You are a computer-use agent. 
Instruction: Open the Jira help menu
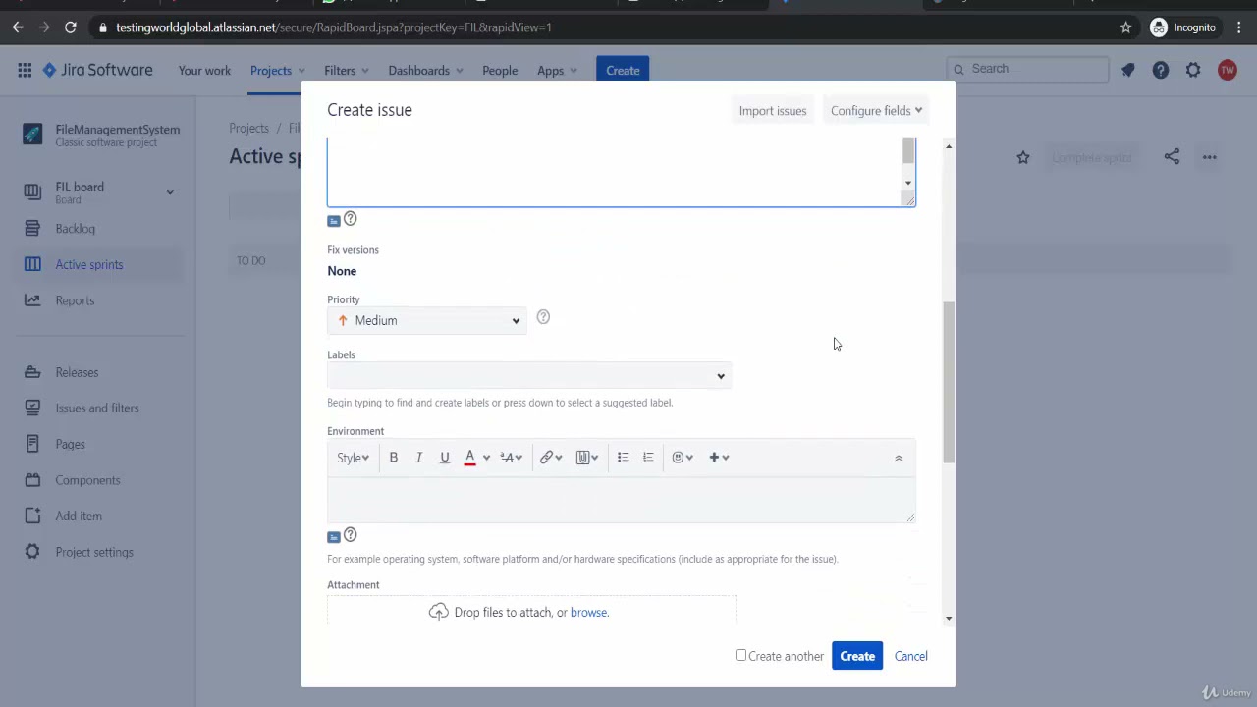coord(1161,70)
